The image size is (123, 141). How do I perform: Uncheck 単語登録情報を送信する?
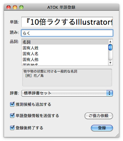(x=12, y=116)
